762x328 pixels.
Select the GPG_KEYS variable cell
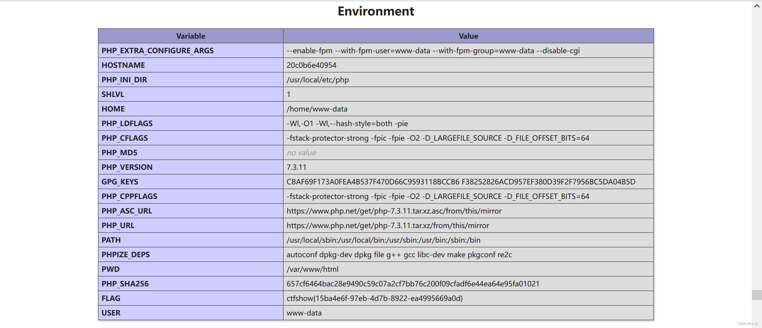[190, 182]
